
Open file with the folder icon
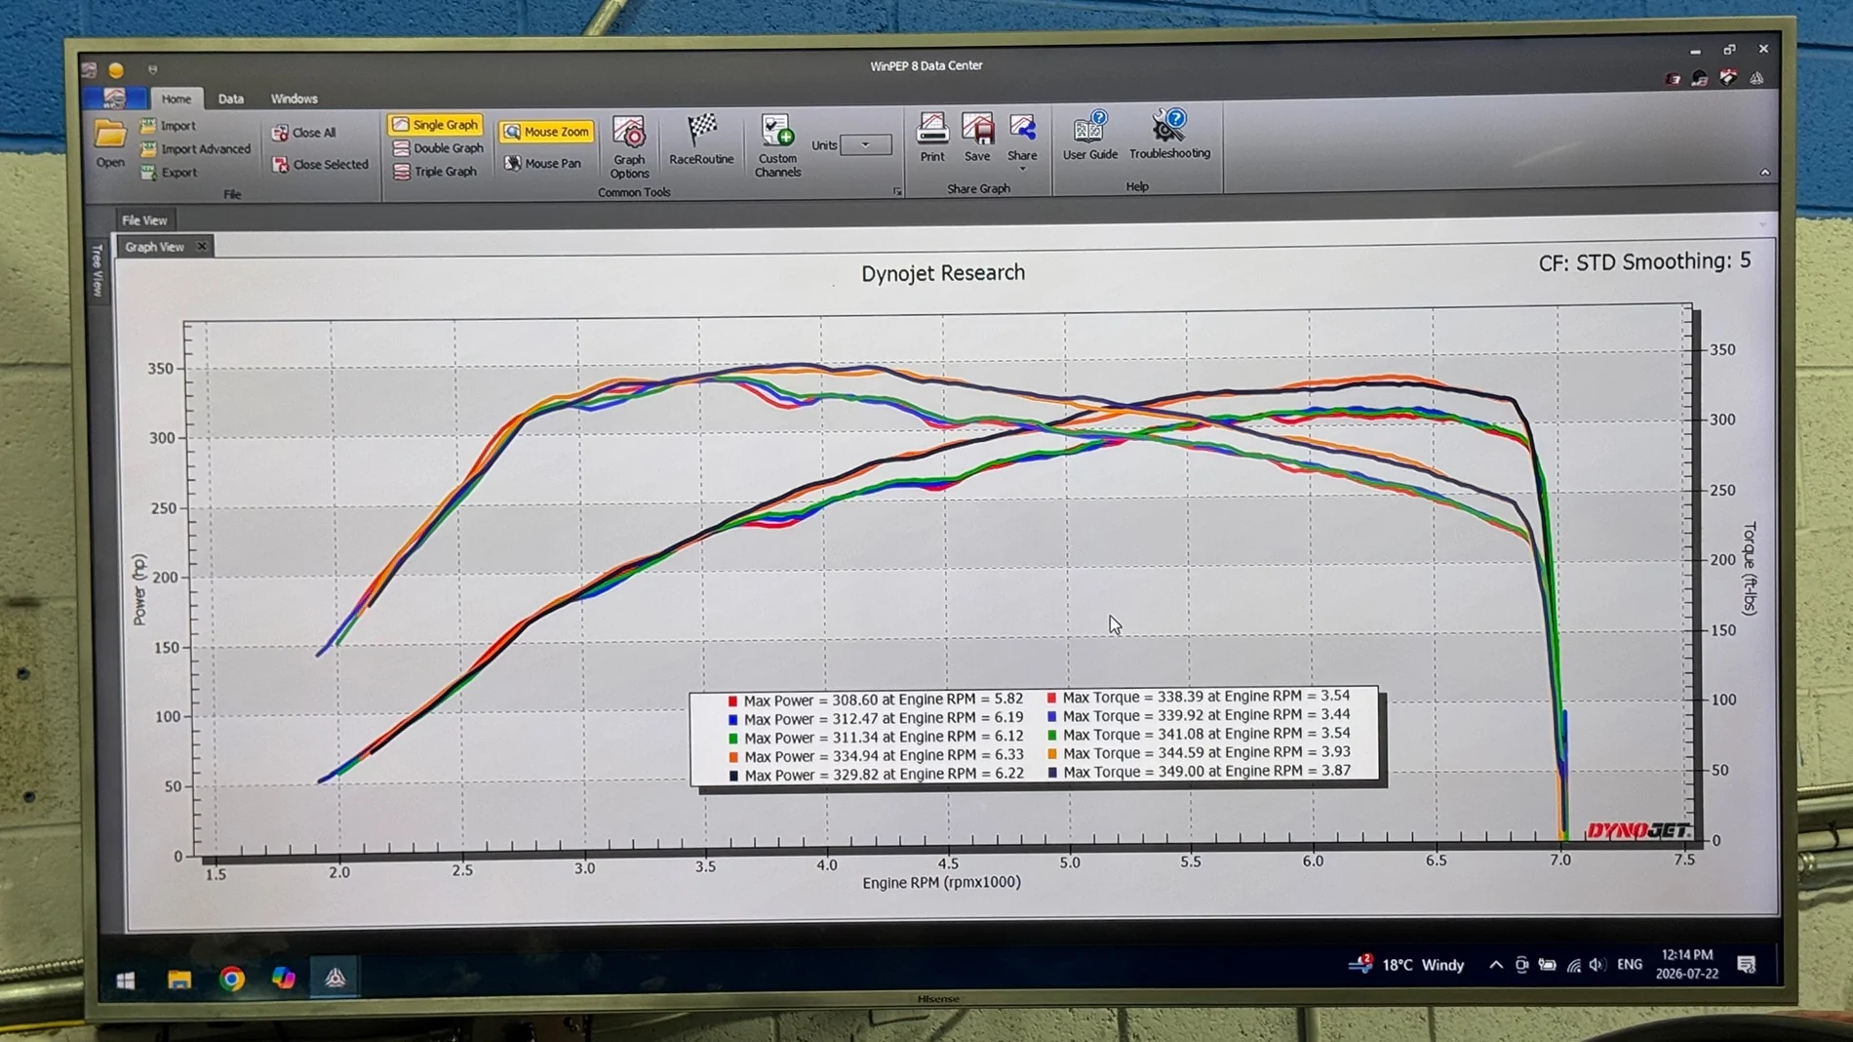click(110, 143)
